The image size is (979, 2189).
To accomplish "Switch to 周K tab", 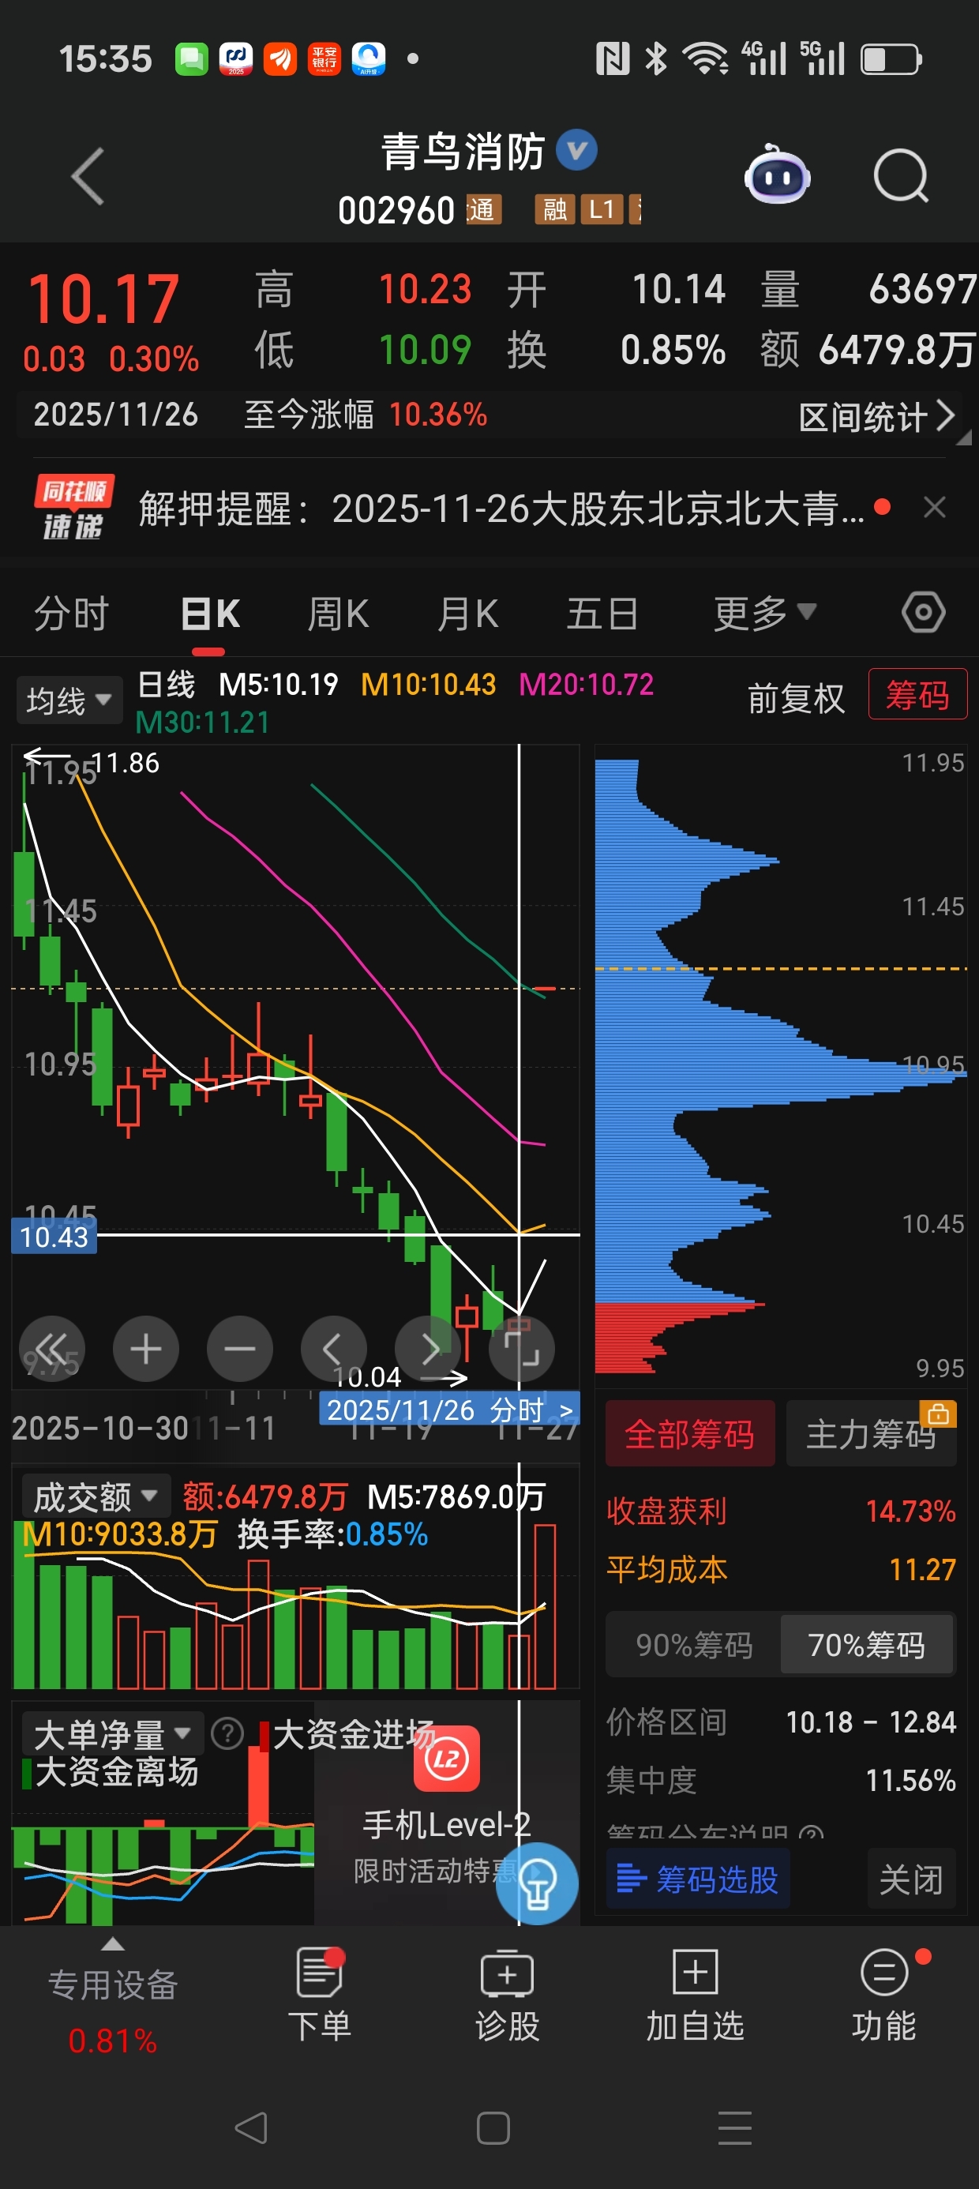I will tap(338, 613).
